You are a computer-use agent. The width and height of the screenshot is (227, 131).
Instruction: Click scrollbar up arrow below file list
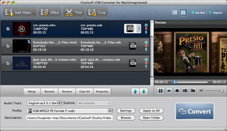click(x=152, y=80)
